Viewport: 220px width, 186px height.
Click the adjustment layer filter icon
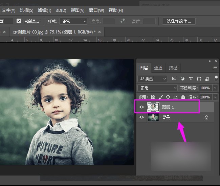(182, 78)
